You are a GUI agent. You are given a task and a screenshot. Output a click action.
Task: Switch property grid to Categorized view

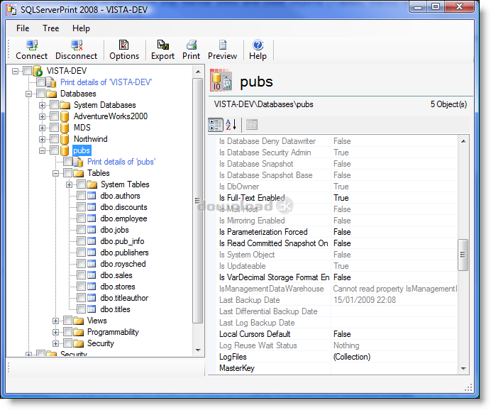click(216, 125)
